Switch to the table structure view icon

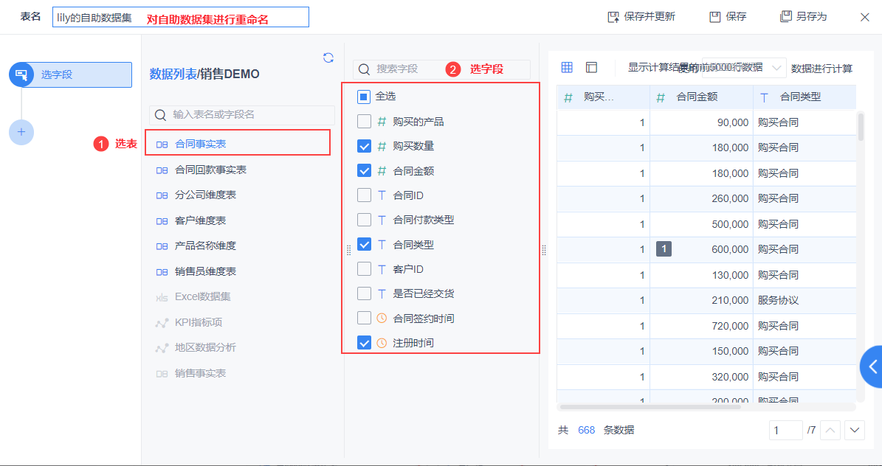tap(591, 68)
